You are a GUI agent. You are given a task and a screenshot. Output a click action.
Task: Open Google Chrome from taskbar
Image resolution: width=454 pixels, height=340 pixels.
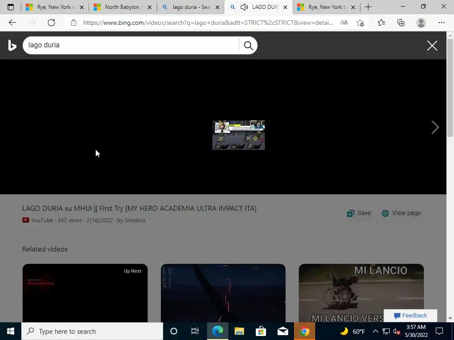(304, 331)
